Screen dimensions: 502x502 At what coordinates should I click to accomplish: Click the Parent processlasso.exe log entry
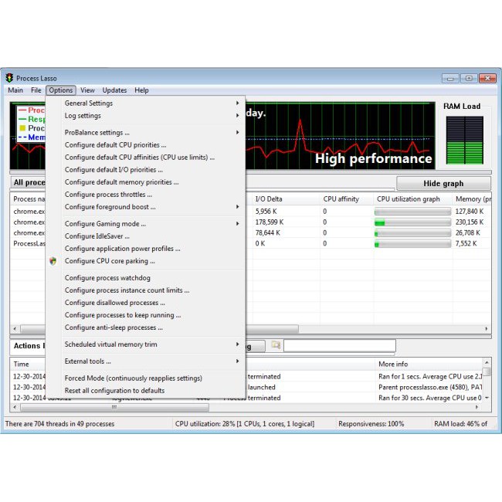point(430,388)
